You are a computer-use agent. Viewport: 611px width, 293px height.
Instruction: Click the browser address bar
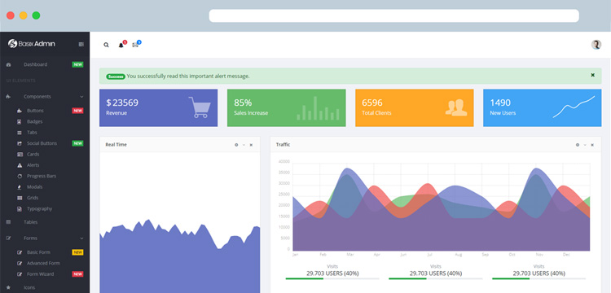394,15
